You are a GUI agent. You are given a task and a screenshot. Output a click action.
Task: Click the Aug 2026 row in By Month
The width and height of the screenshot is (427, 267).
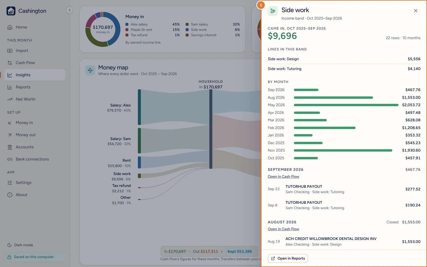(x=344, y=98)
